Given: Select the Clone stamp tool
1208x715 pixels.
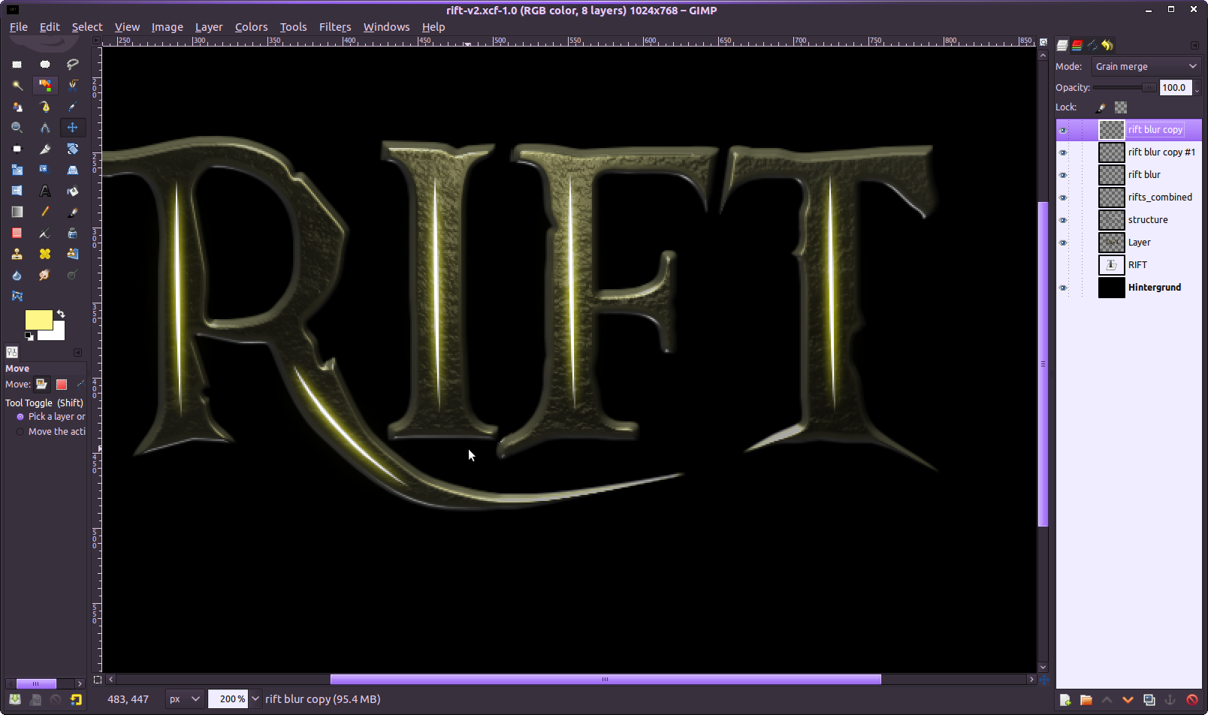Looking at the screenshot, I should (17, 254).
